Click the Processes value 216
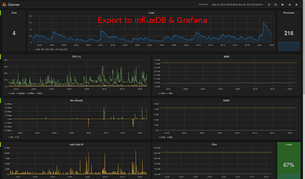 (289, 33)
